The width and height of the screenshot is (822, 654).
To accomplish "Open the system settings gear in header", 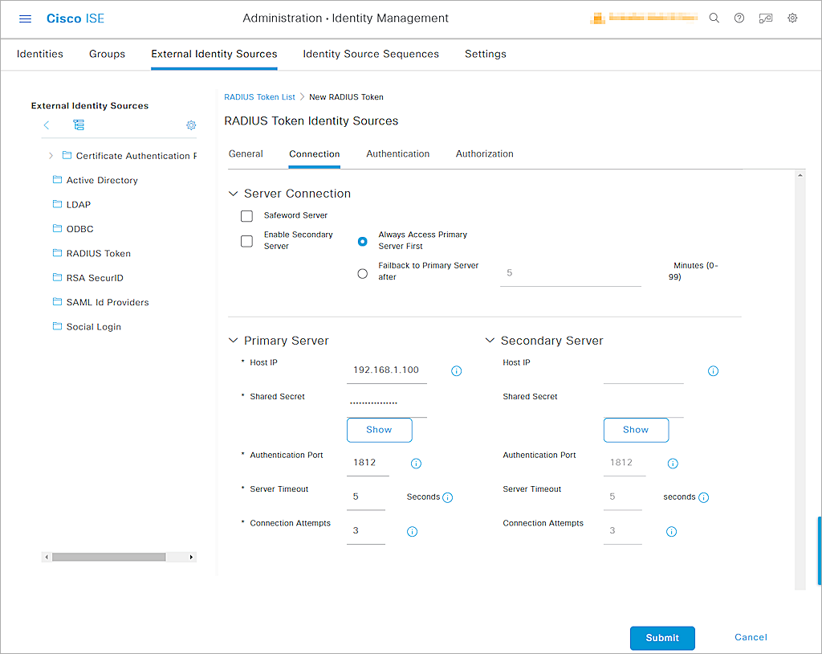I will pyautogui.click(x=791, y=18).
